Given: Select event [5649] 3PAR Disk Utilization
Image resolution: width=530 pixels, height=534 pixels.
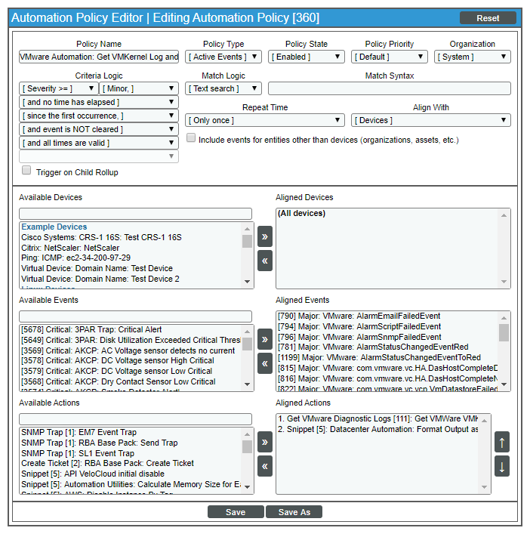Looking at the screenshot, I should (x=131, y=340).
